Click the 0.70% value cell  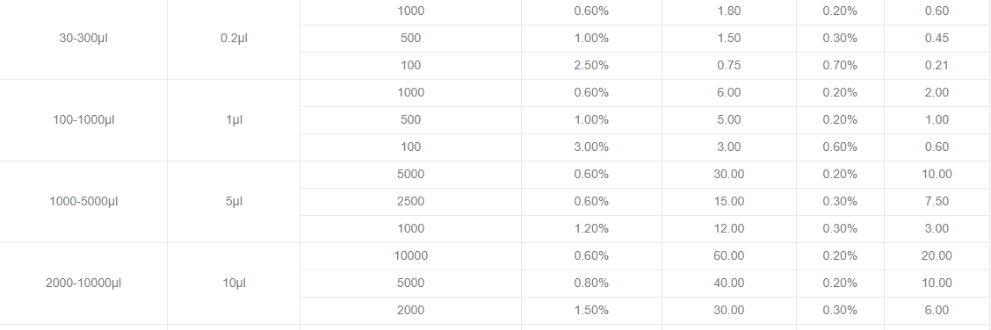[840, 66]
